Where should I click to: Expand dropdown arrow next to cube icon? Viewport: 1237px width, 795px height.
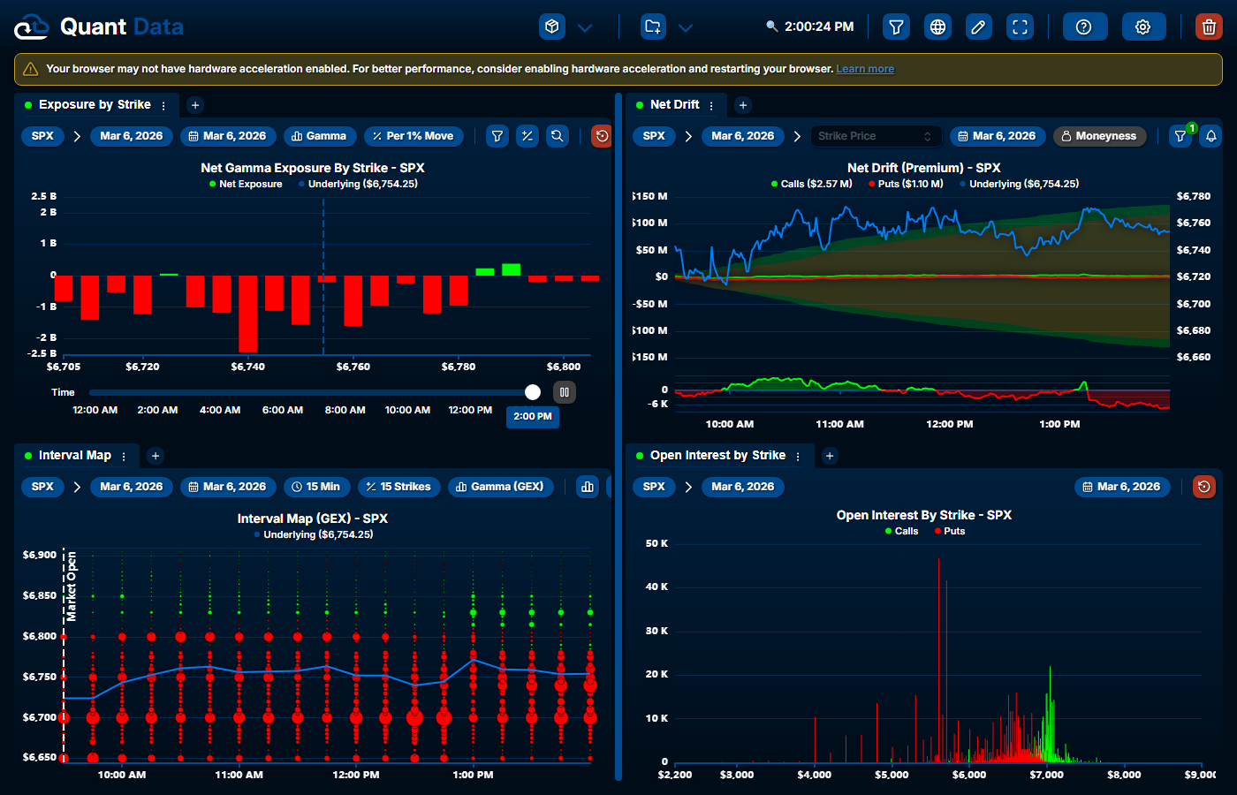(x=585, y=27)
